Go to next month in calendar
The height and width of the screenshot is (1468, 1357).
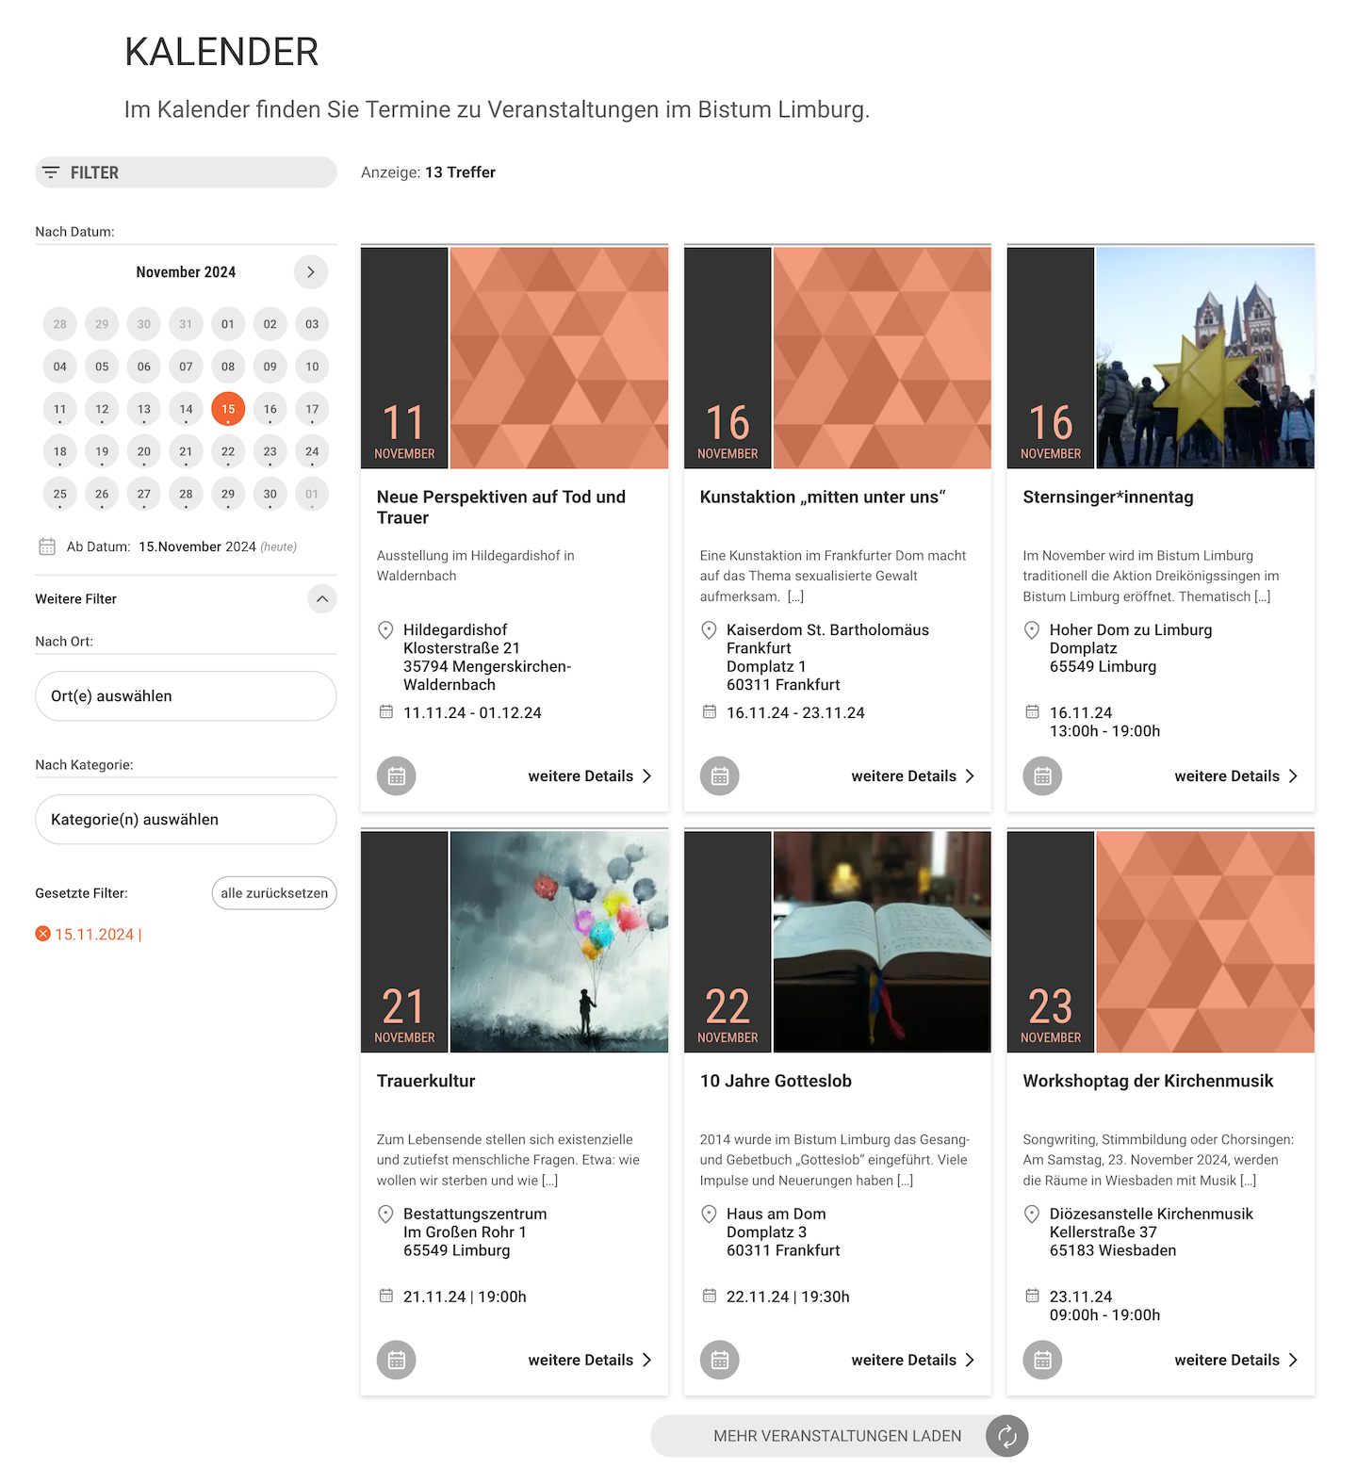click(x=310, y=272)
